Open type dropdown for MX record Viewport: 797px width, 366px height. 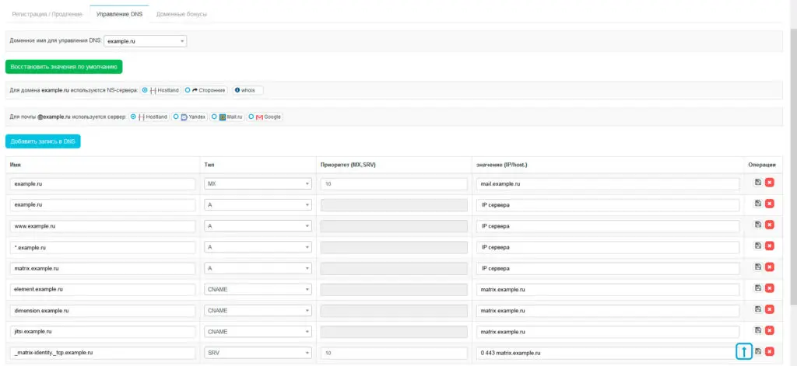(258, 183)
